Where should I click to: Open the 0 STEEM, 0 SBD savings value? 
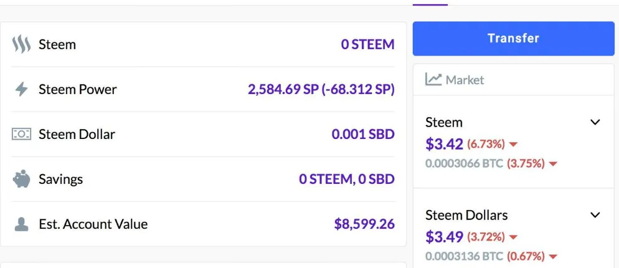coord(347,179)
